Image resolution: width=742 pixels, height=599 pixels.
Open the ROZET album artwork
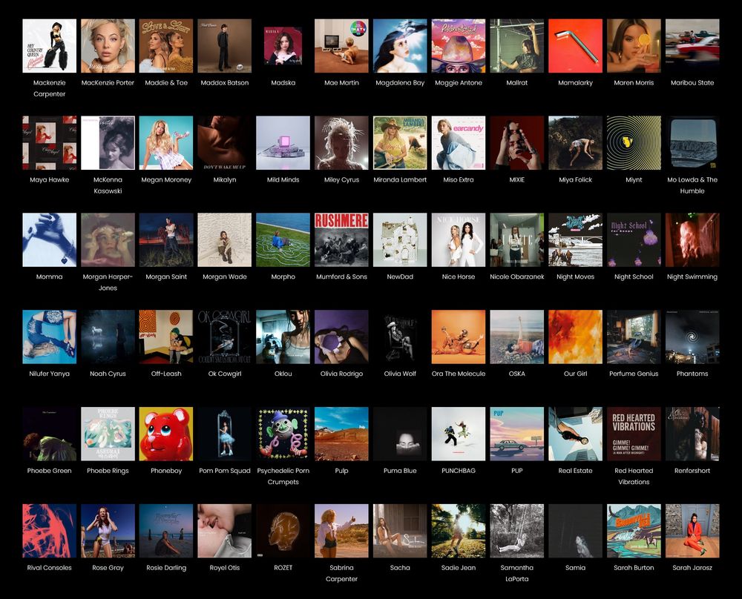[283, 531]
